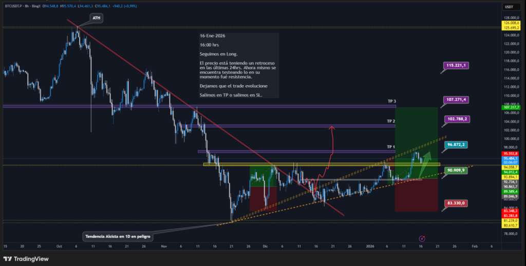
Task: Click the yellow 126.008,6 price axis label
Action: tap(511, 23)
